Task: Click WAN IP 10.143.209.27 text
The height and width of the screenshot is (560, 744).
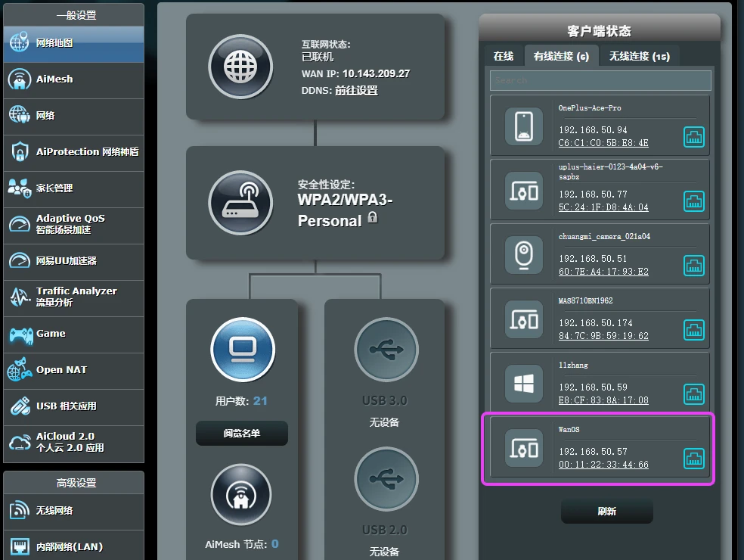Action: [x=377, y=73]
